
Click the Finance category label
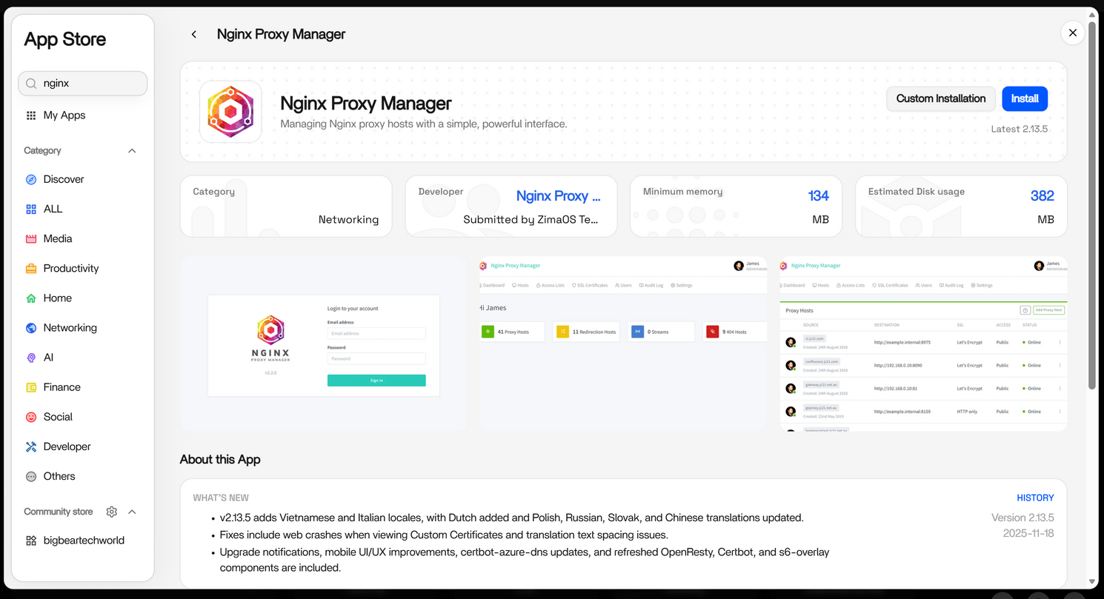tap(62, 387)
